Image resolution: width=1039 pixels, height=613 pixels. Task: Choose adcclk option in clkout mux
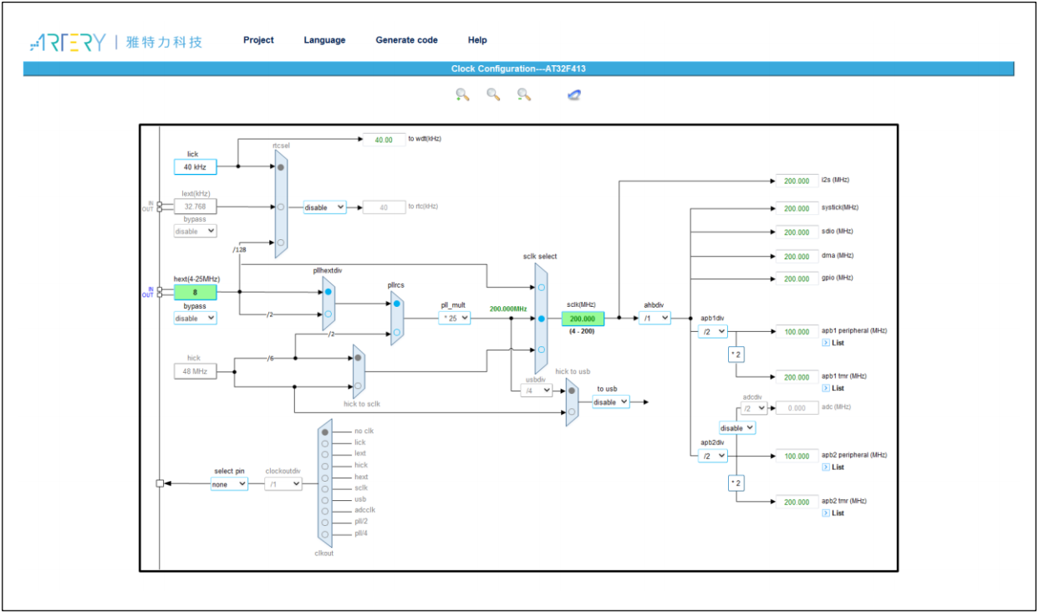coord(325,511)
